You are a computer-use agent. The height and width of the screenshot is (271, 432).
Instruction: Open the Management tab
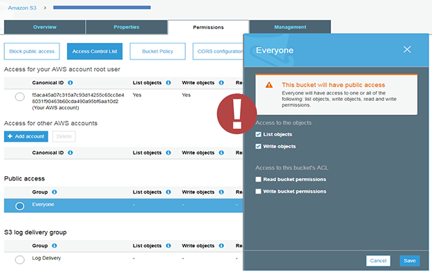[290, 27]
